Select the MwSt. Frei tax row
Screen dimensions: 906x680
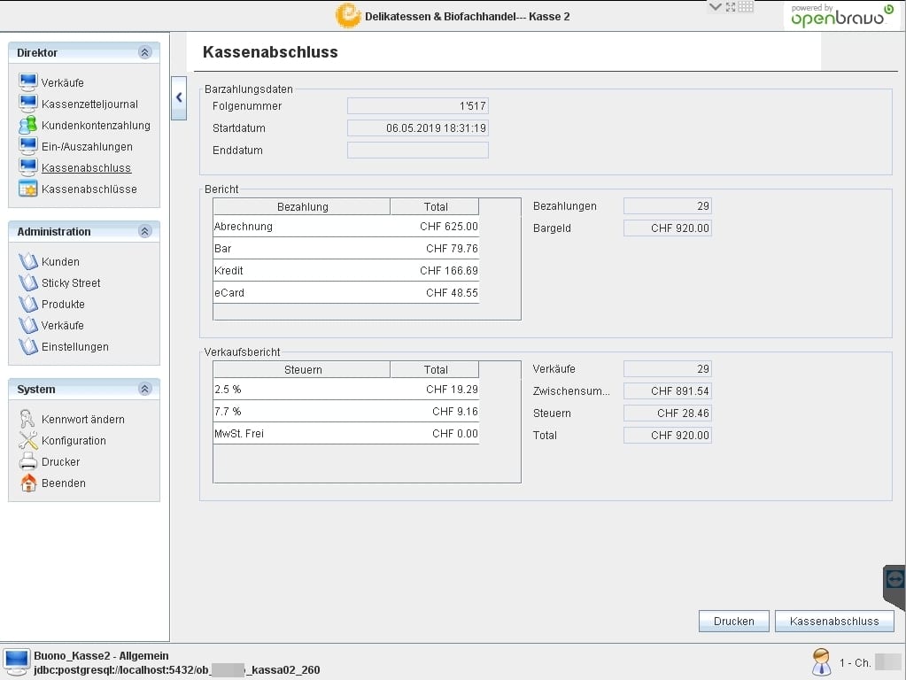[346, 433]
